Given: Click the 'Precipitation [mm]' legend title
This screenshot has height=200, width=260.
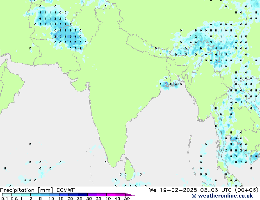Looking at the screenshot, I should 27,190.
